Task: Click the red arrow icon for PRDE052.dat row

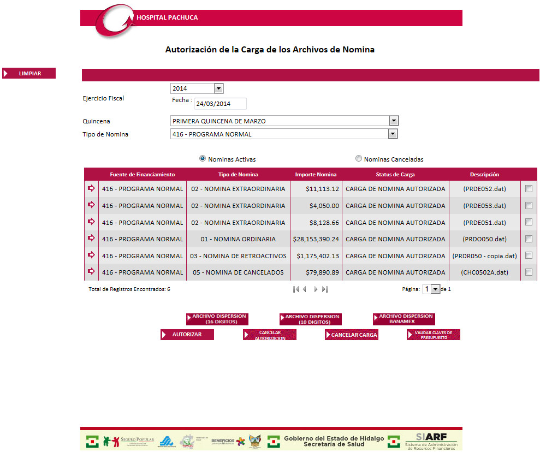Action: click(x=91, y=189)
